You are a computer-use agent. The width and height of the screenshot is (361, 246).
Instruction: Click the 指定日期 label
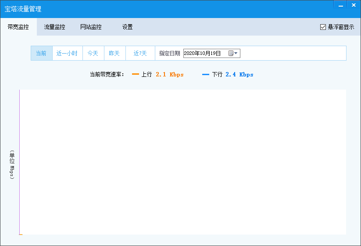point(169,53)
